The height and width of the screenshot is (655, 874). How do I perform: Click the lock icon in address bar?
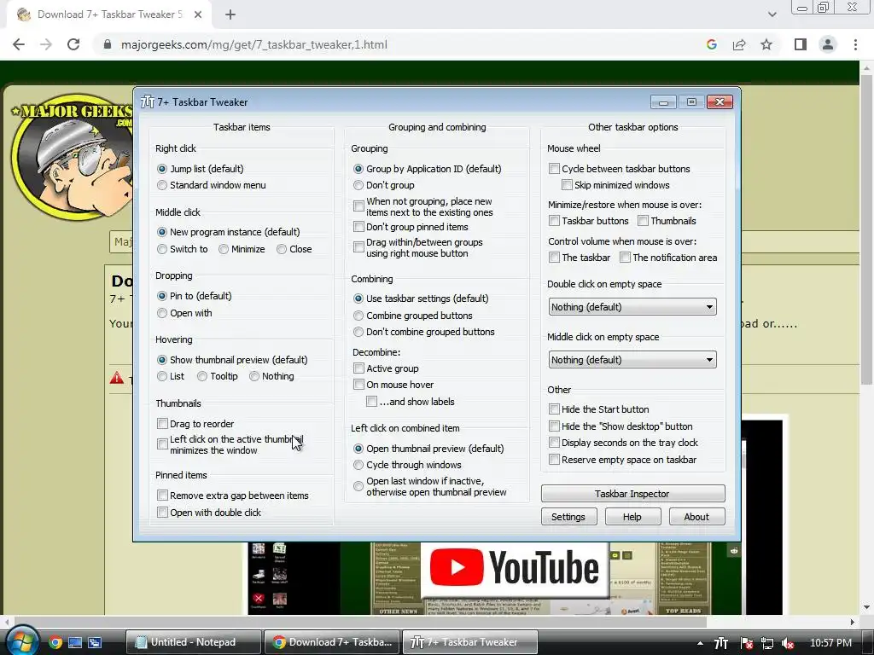click(x=107, y=44)
